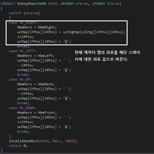Click the LRESULT return type
The width and height of the screenshot is (154, 154).
pos(8,4)
